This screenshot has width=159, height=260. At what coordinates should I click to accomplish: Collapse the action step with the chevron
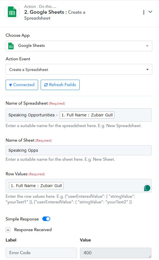coord(150,12)
